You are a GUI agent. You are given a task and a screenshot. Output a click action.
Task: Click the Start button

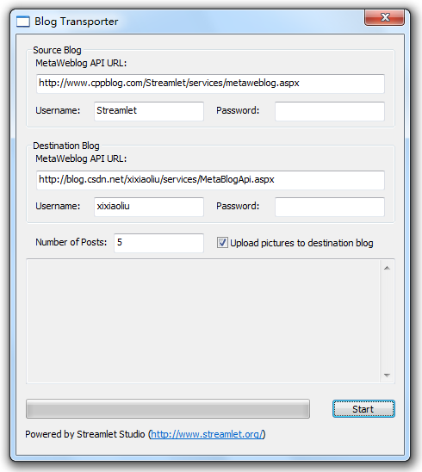tap(363, 409)
